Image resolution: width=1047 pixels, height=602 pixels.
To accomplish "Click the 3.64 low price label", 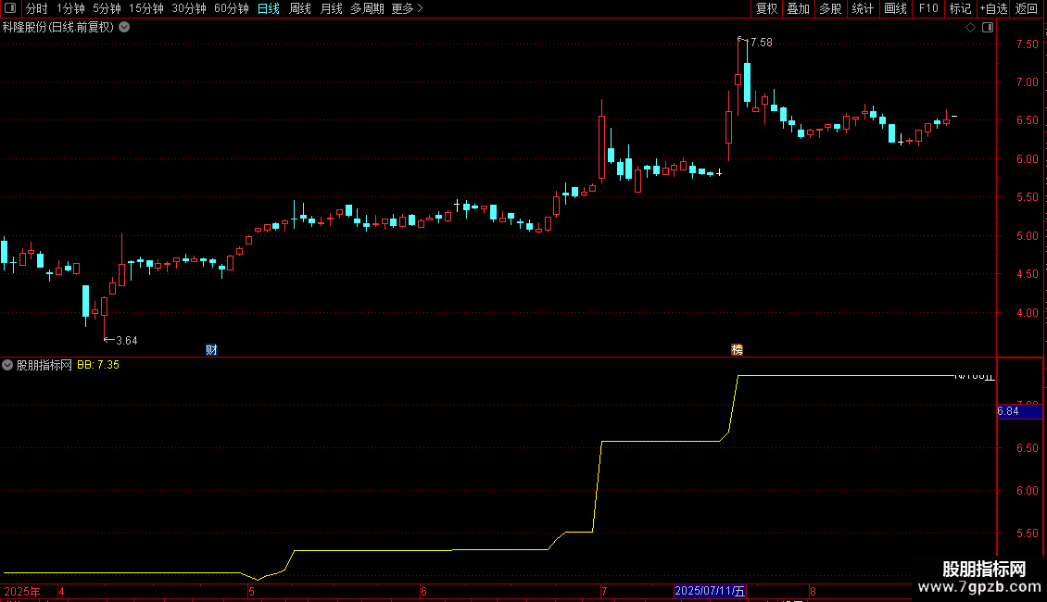I will coord(127,341).
